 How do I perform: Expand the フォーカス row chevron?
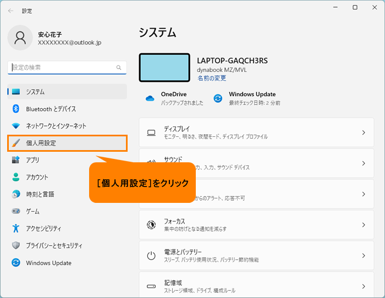click(x=363, y=225)
